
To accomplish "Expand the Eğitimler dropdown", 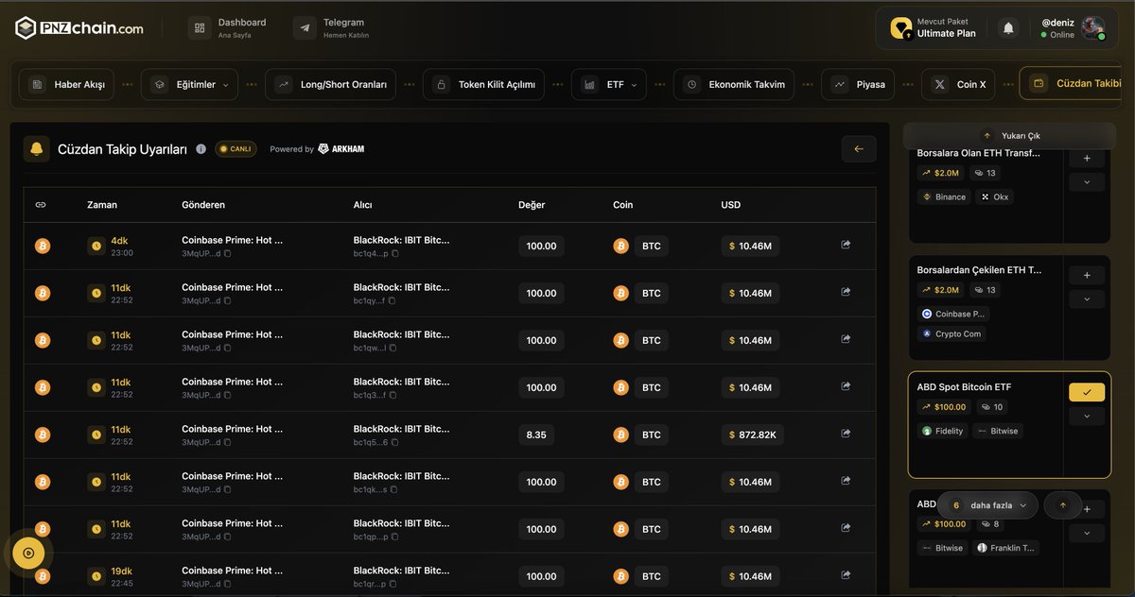I will pyautogui.click(x=189, y=84).
